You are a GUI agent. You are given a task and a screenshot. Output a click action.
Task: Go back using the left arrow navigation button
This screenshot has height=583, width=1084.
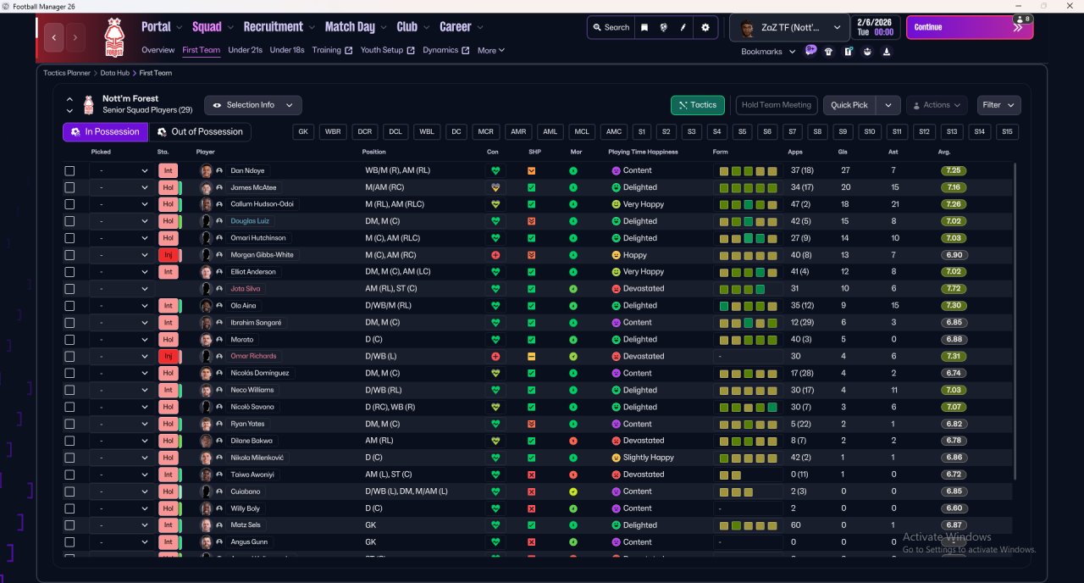point(55,37)
